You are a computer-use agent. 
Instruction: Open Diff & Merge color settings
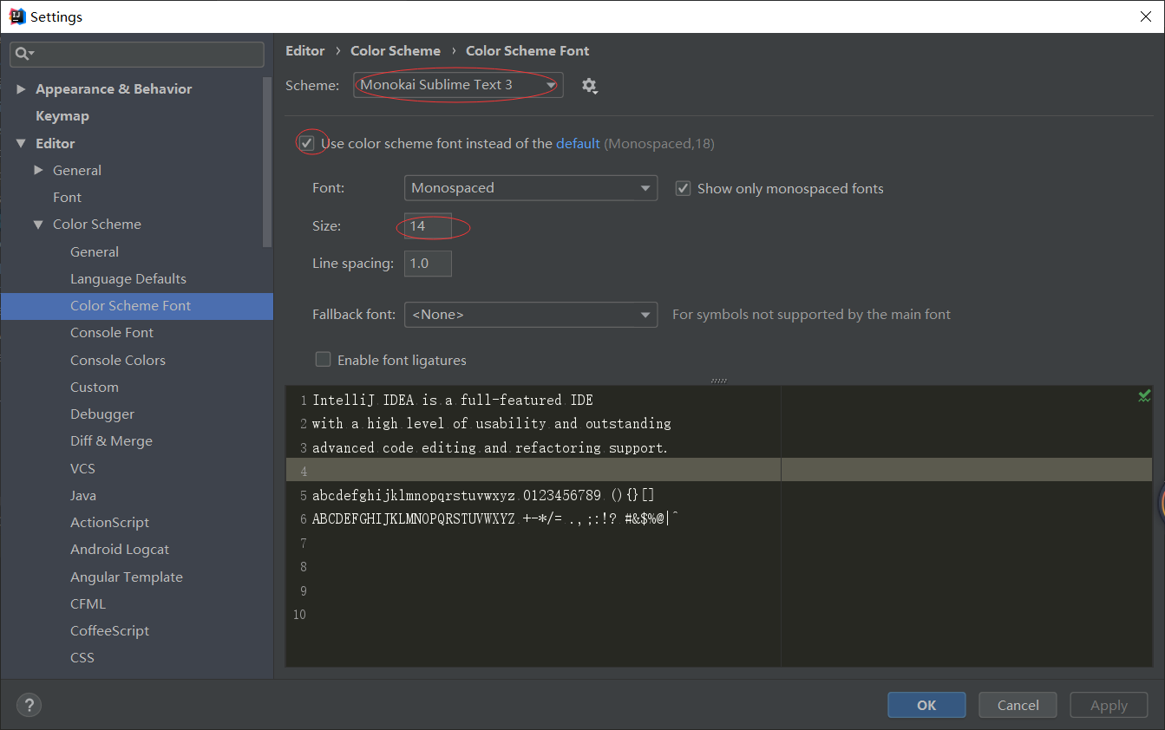click(111, 441)
